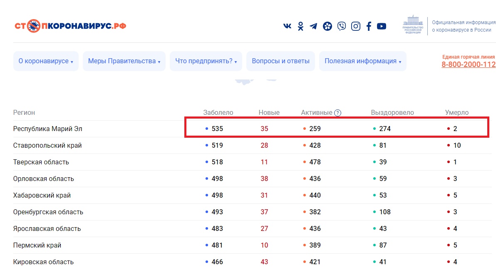Expand the О коронавирусе dropdown
This screenshot has width=496, height=280.
[x=46, y=61]
